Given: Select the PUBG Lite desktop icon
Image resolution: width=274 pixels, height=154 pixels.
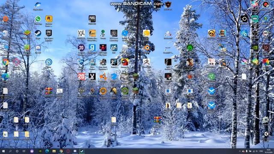Looking at the screenshot, I should pyautogui.click(x=92, y=19).
